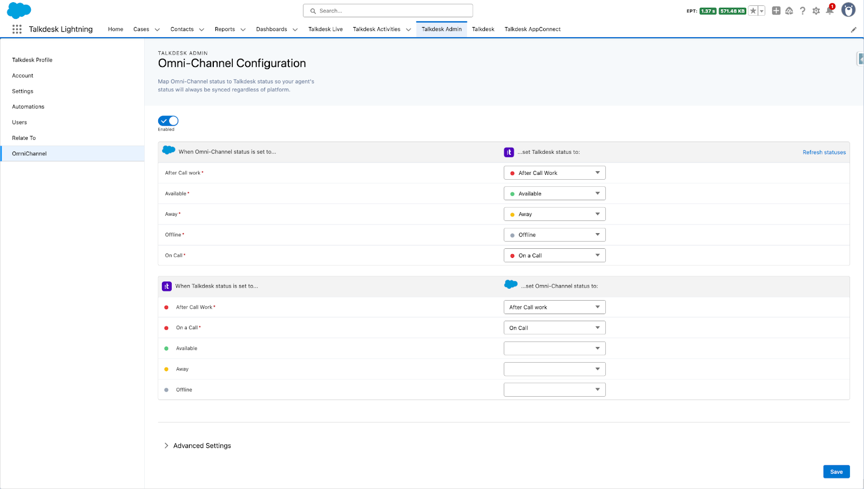Click the Talkdesk logo next to 'set Talkdesk status to'
This screenshot has width=864, height=489.
509,152
